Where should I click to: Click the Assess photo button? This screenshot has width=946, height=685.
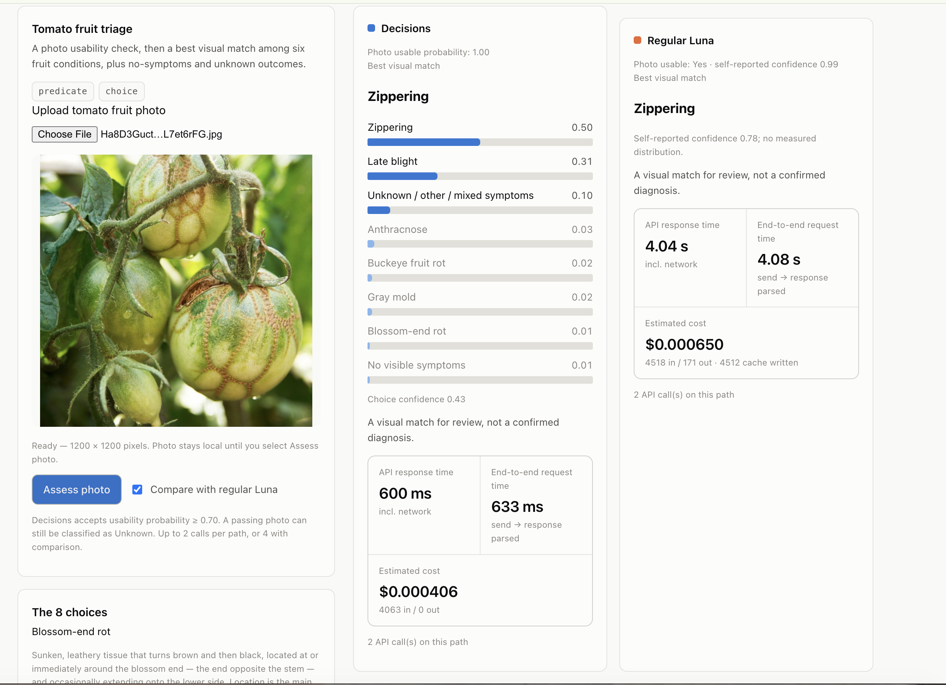[77, 490]
